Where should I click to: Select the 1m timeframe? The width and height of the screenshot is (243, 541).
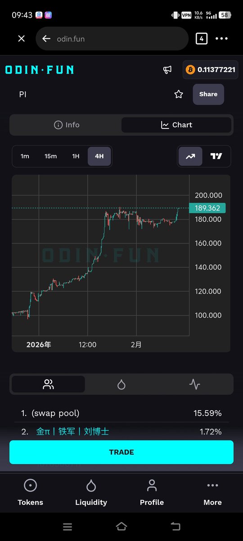[25, 156]
